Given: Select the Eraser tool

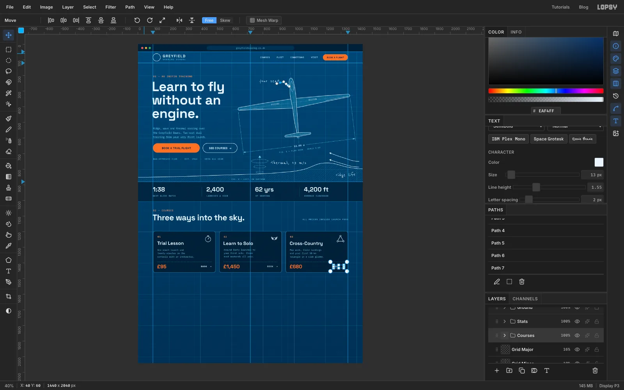Looking at the screenshot, I should (x=9, y=151).
